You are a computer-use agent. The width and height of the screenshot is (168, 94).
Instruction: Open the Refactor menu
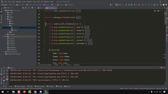click(x=29, y=2)
